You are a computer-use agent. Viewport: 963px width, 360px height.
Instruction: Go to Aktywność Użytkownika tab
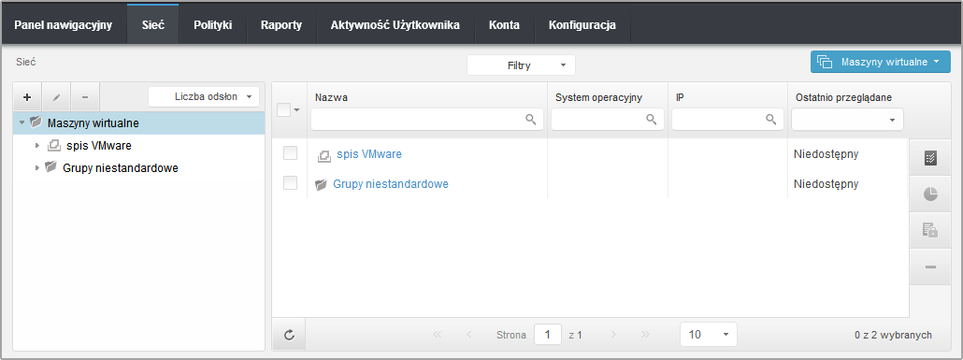395,25
